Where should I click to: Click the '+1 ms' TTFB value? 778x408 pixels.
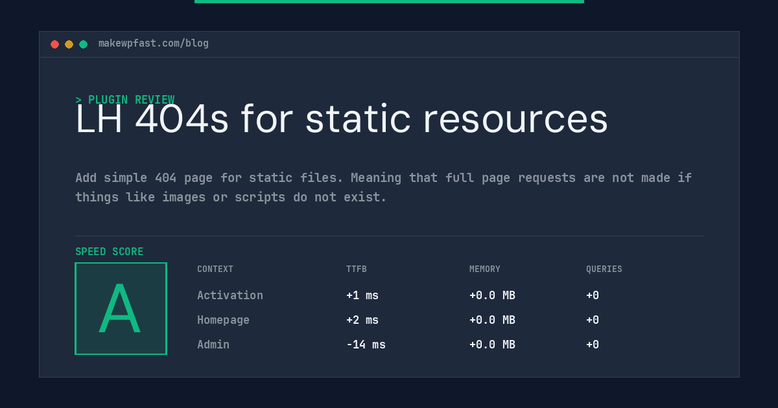[362, 295]
